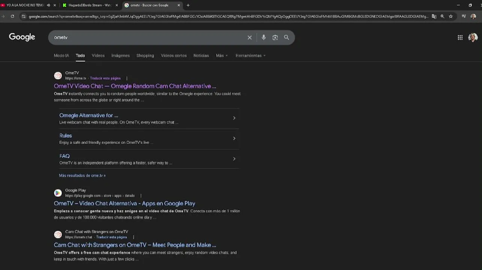Click the translate page icon in address bar
The image size is (482, 270).
[x=434, y=16]
